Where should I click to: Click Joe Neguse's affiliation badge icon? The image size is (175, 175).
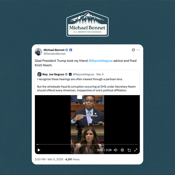point(70,74)
